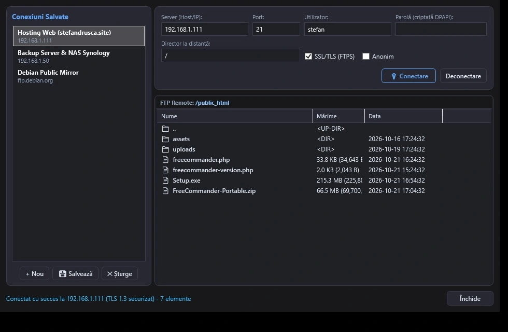508x332 pixels.
Task: Click the parent directory folder icon
Action: 165,129
